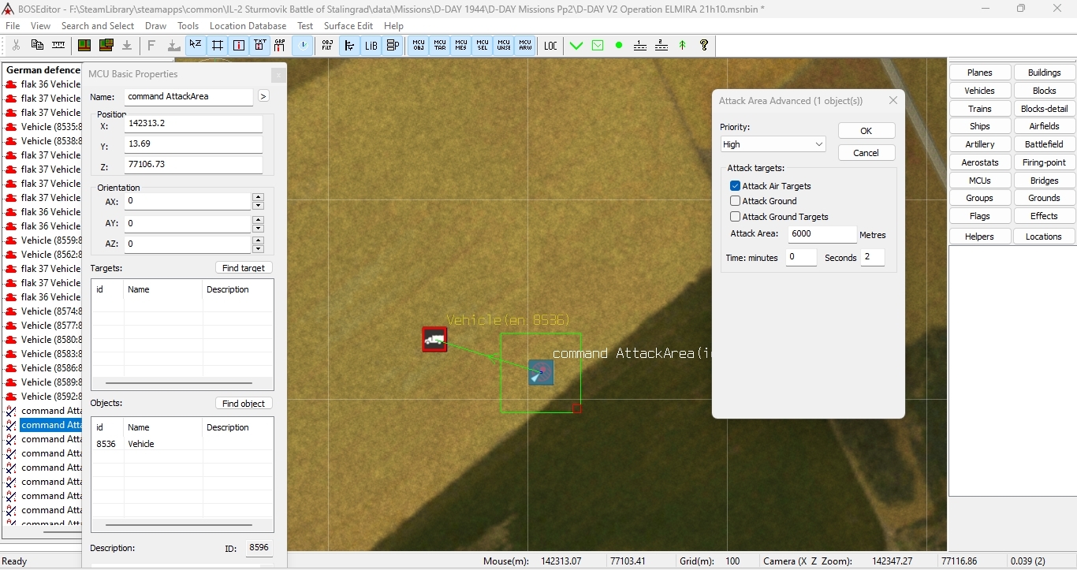The image size is (1077, 570).
Task: Open the Search and Select menu
Action: (x=98, y=26)
